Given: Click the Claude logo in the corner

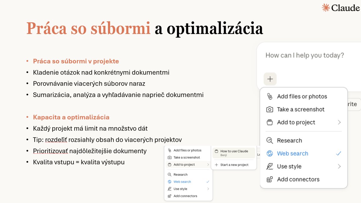Looking at the screenshot, I should click(x=341, y=8).
